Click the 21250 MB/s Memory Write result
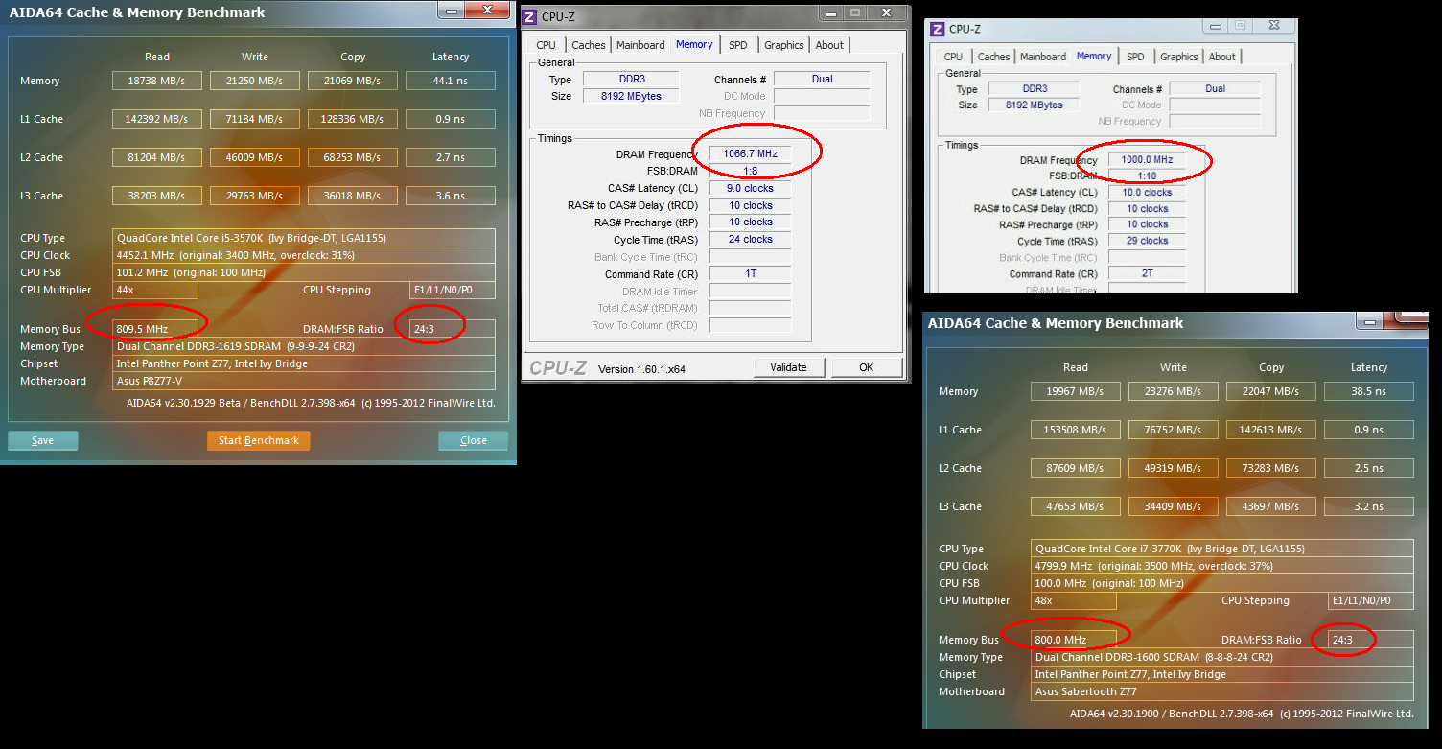This screenshot has width=1442, height=749. pyautogui.click(x=255, y=81)
